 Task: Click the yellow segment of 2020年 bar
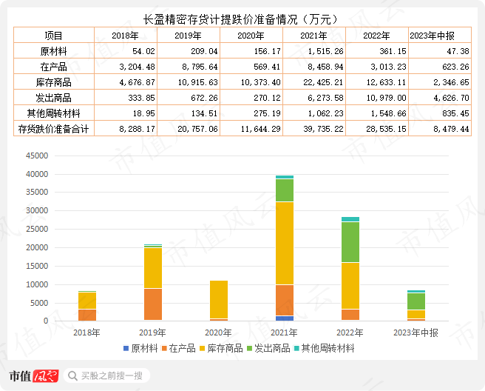pos(219,300)
